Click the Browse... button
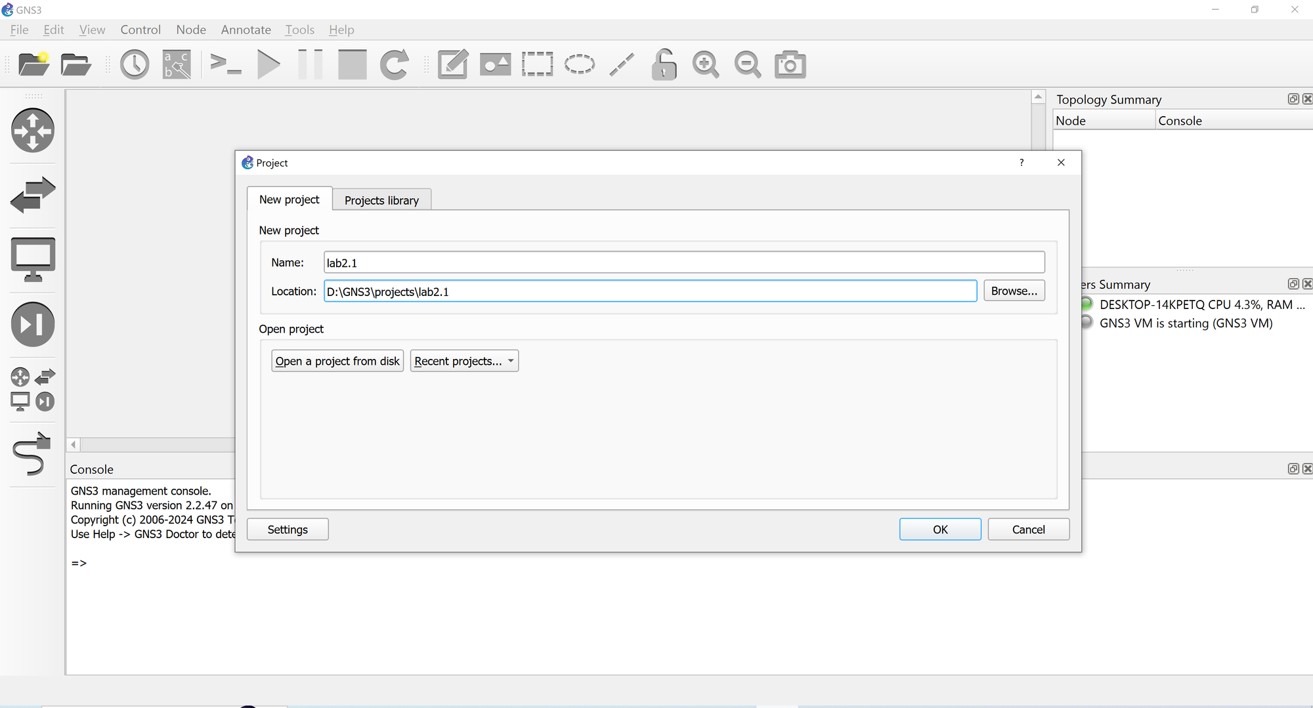The image size is (1313, 708). tap(1014, 291)
